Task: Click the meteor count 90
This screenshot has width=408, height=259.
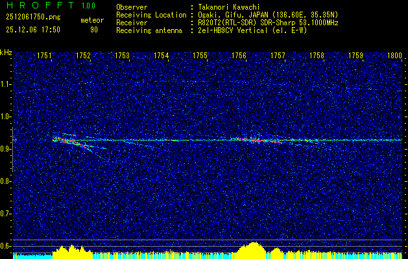Action: click(x=94, y=30)
